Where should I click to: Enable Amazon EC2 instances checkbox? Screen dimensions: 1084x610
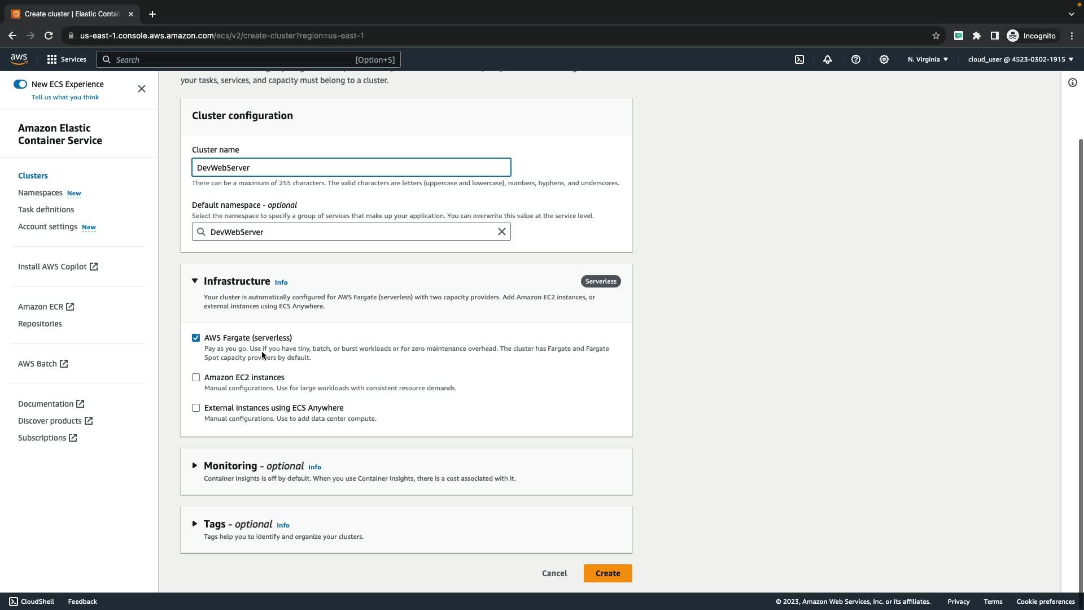click(196, 377)
